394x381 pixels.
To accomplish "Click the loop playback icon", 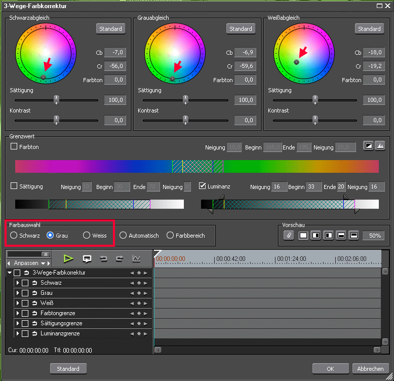I will [87, 259].
